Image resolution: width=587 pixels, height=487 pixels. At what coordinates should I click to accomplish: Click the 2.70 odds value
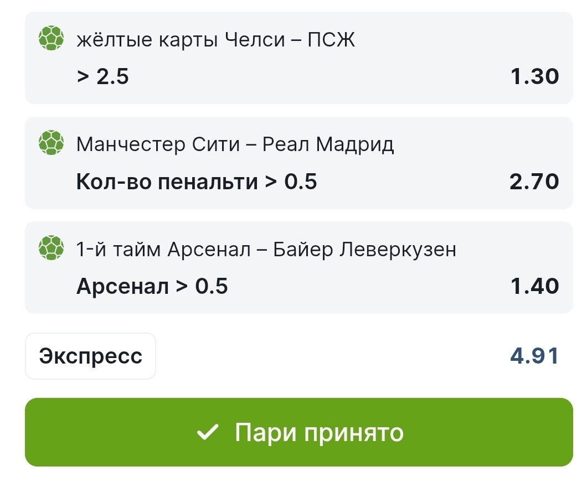[534, 182]
